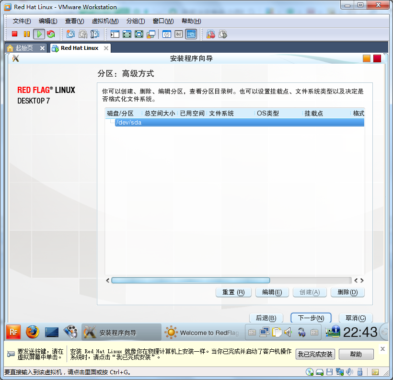Click the 编辑(E) partition button
The height and width of the screenshot is (380, 393).
point(272,292)
